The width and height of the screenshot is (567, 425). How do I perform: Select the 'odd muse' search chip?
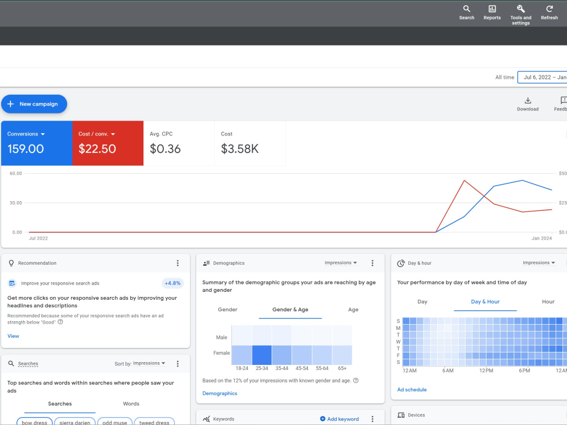(115, 422)
